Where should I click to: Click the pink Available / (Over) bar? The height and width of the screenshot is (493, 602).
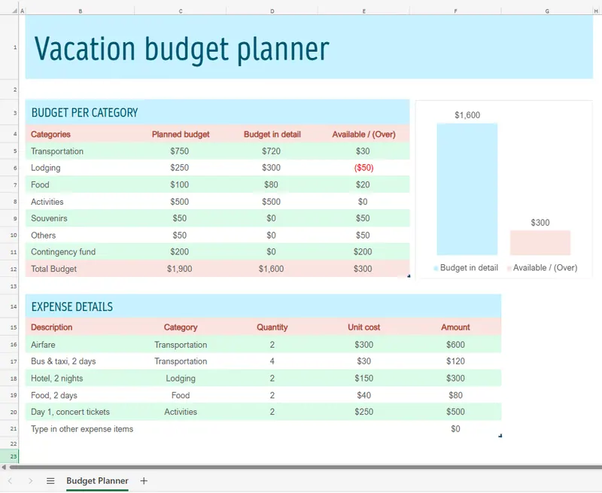point(540,243)
